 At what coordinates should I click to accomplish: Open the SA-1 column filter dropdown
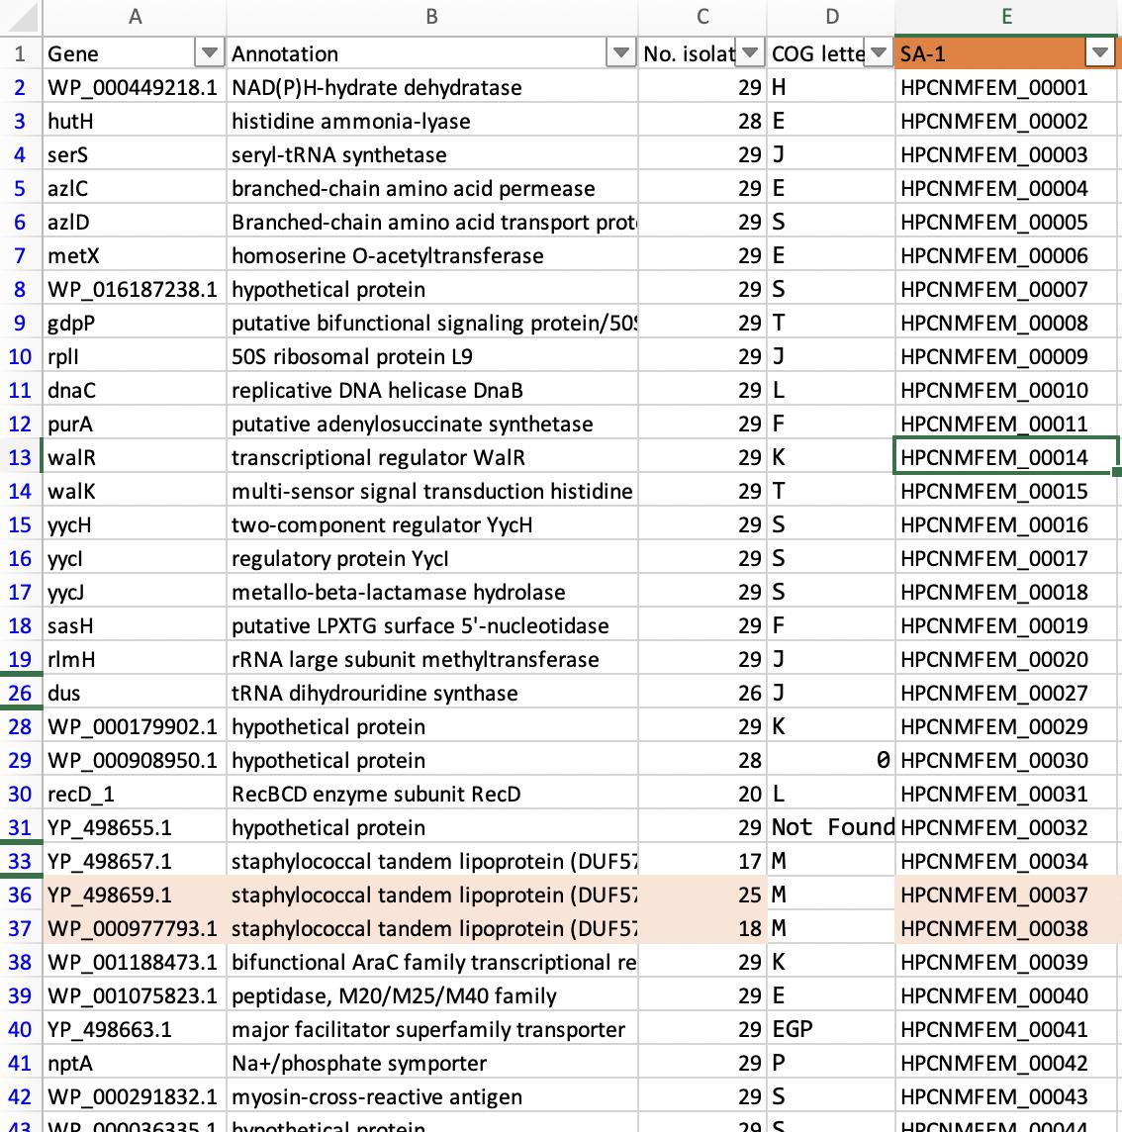pyautogui.click(x=1099, y=52)
